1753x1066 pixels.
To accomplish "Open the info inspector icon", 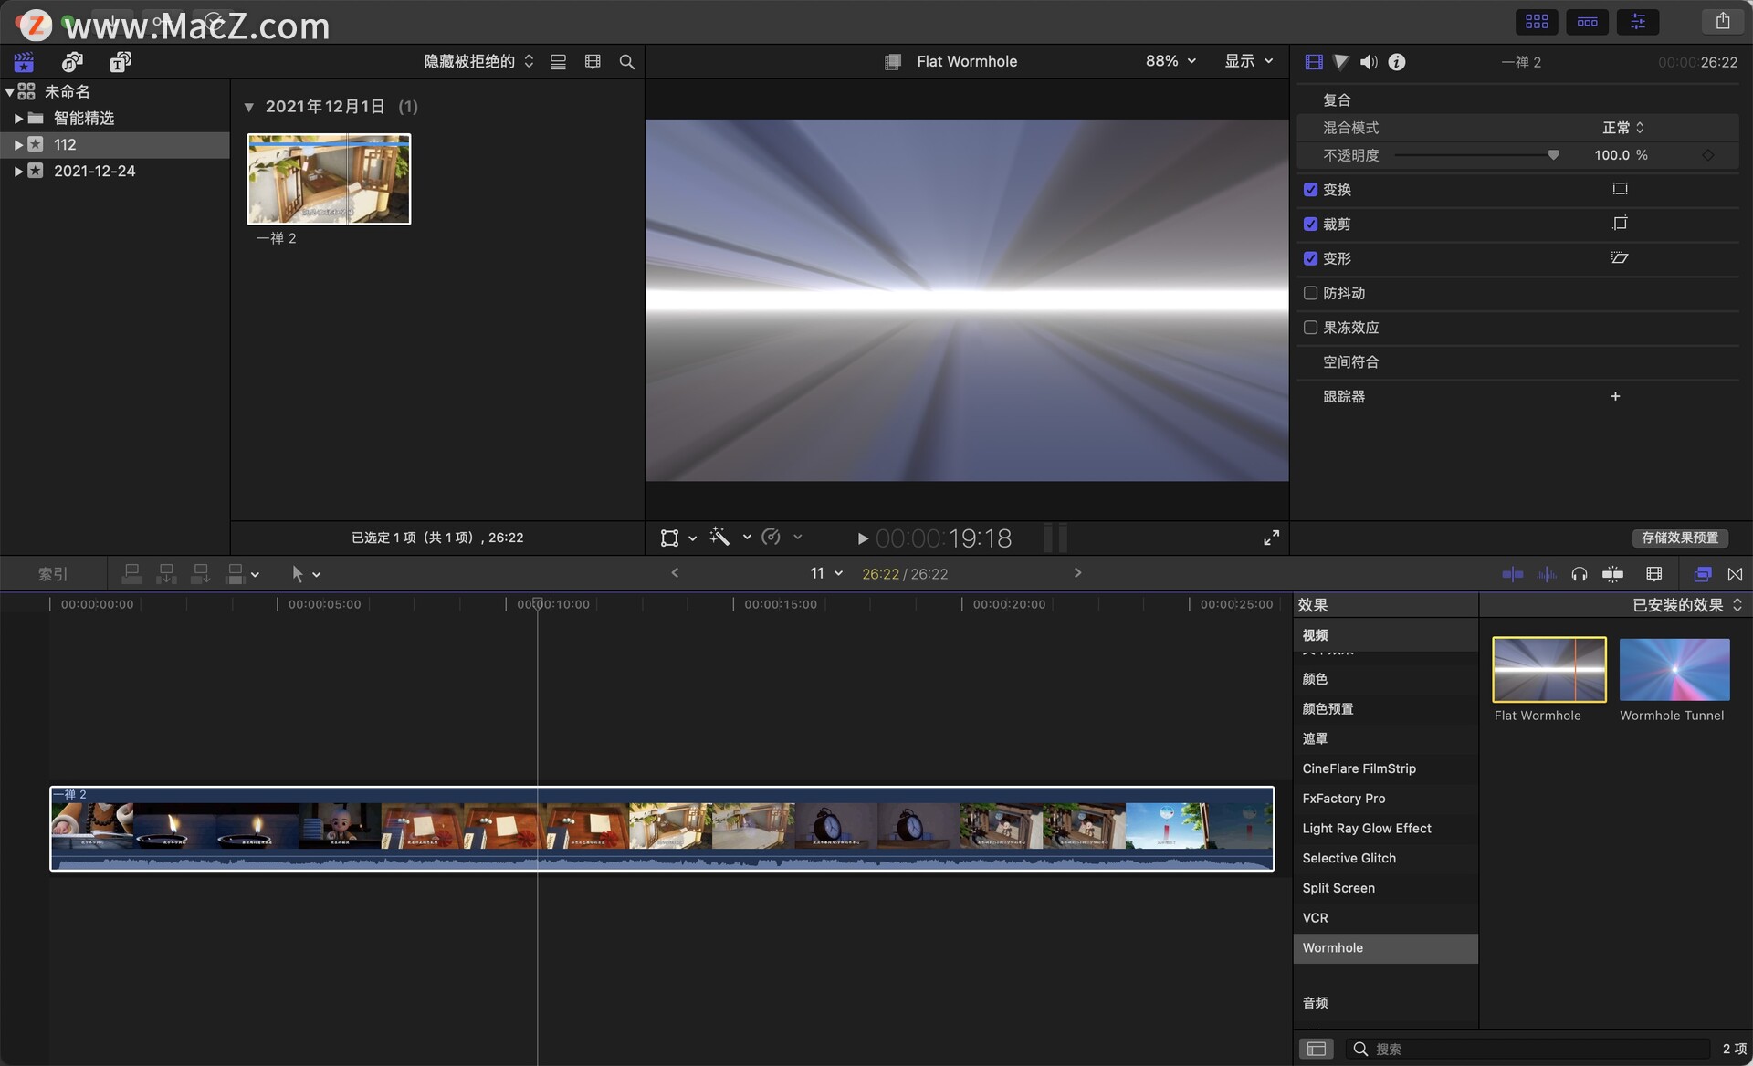I will coord(1397,62).
